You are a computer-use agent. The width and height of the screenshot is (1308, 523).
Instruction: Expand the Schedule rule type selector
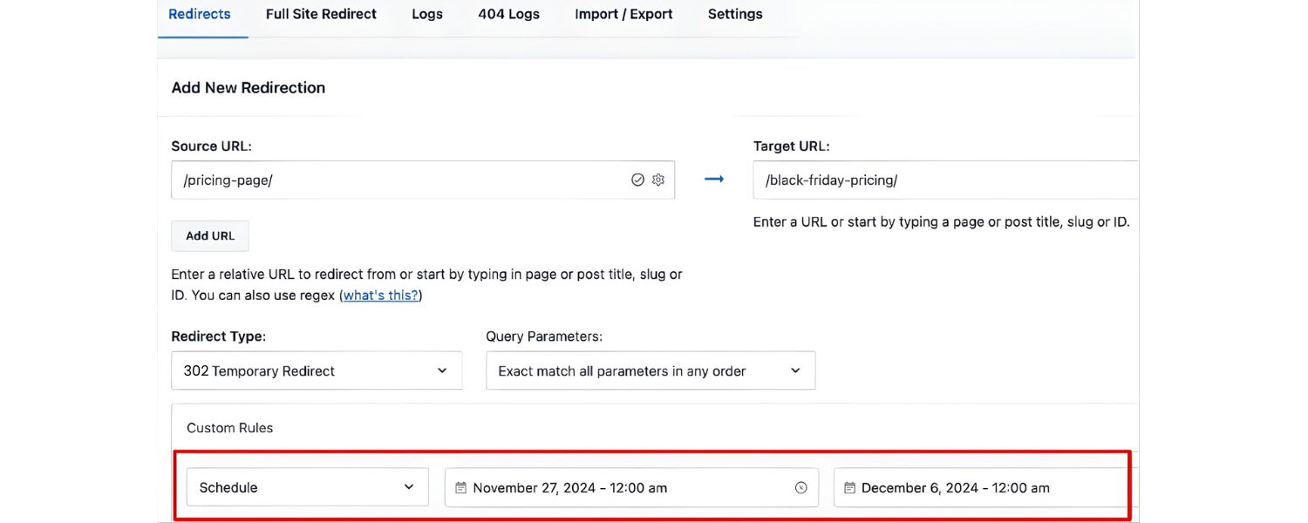tap(307, 487)
